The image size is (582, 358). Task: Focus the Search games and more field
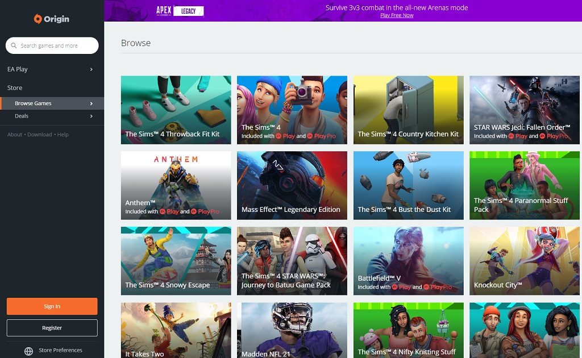coord(52,45)
